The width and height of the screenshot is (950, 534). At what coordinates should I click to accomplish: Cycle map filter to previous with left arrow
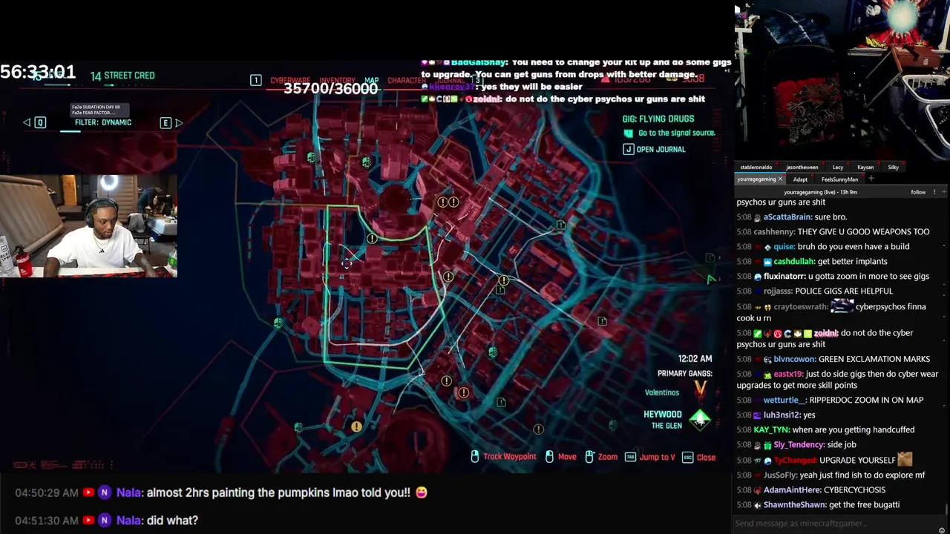point(27,122)
